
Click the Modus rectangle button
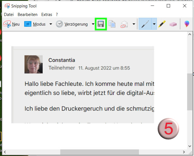35,24
